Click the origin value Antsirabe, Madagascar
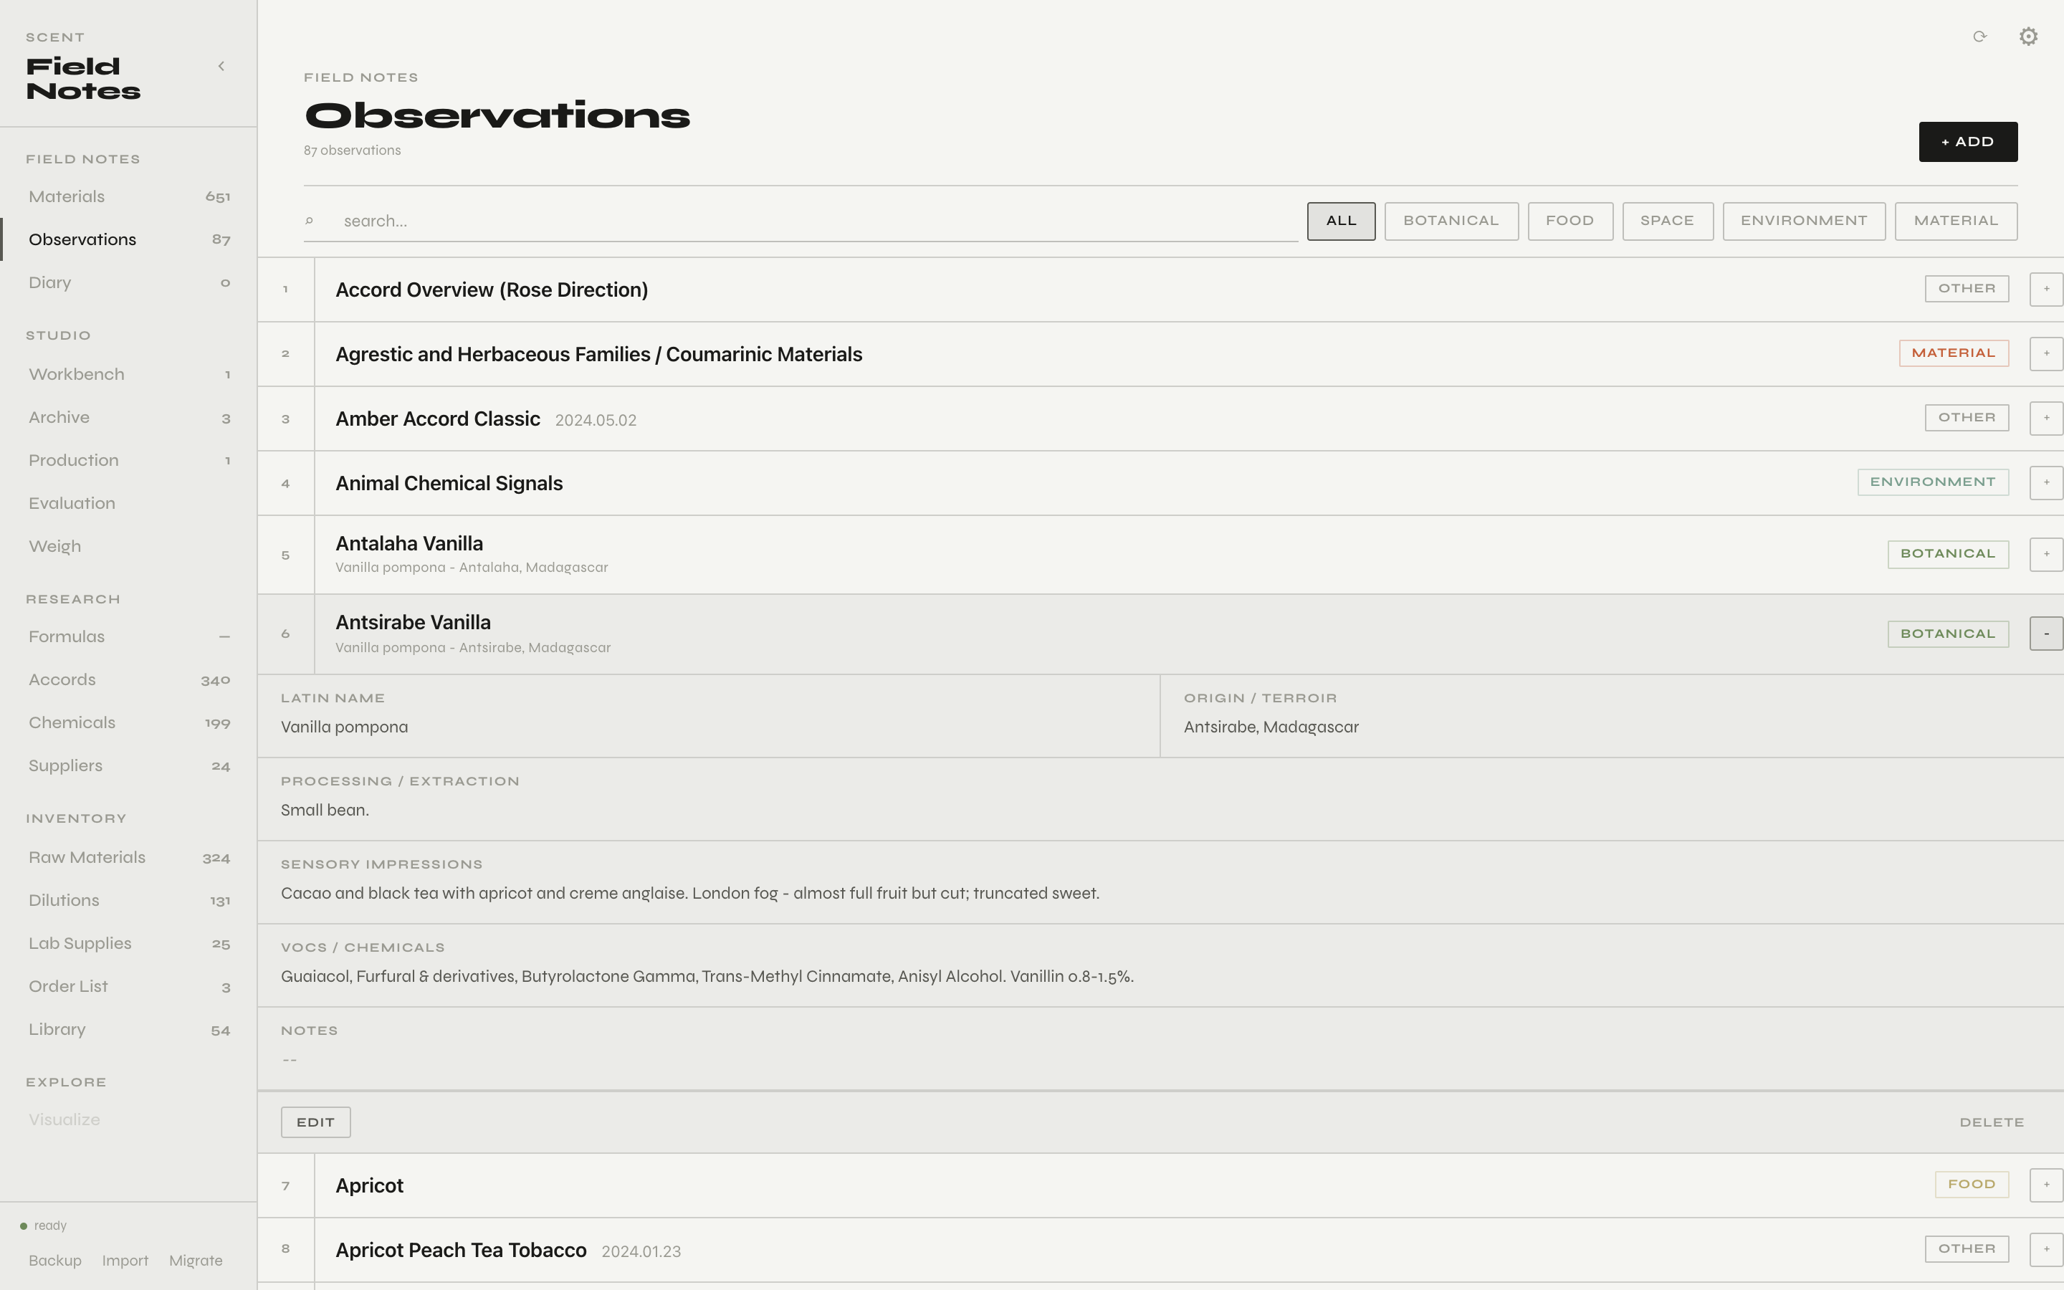This screenshot has height=1290, width=2064. [x=1271, y=727]
